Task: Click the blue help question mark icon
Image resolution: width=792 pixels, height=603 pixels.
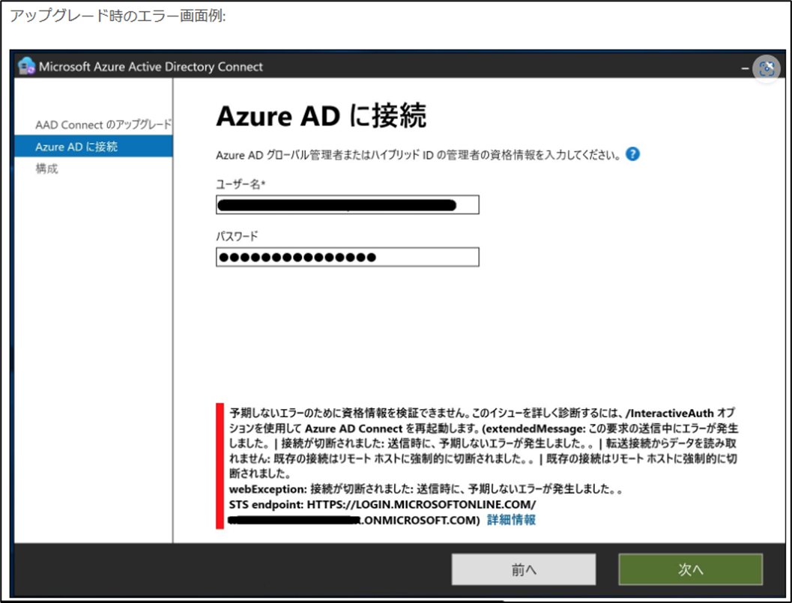Action: (x=632, y=154)
